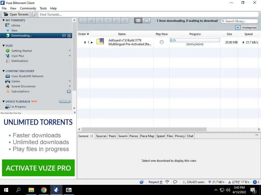Click the horizontal scrollbar right arrow
The width and height of the screenshot is (261, 195).
click(259, 129)
